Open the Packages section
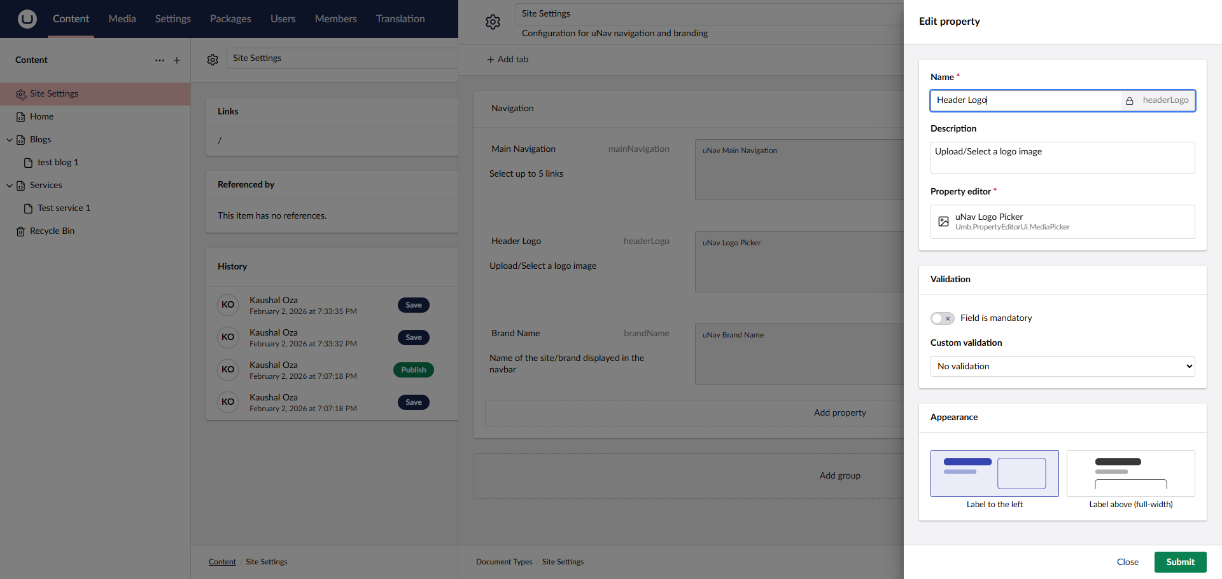The width and height of the screenshot is (1222, 579). [x=230, y=19]
